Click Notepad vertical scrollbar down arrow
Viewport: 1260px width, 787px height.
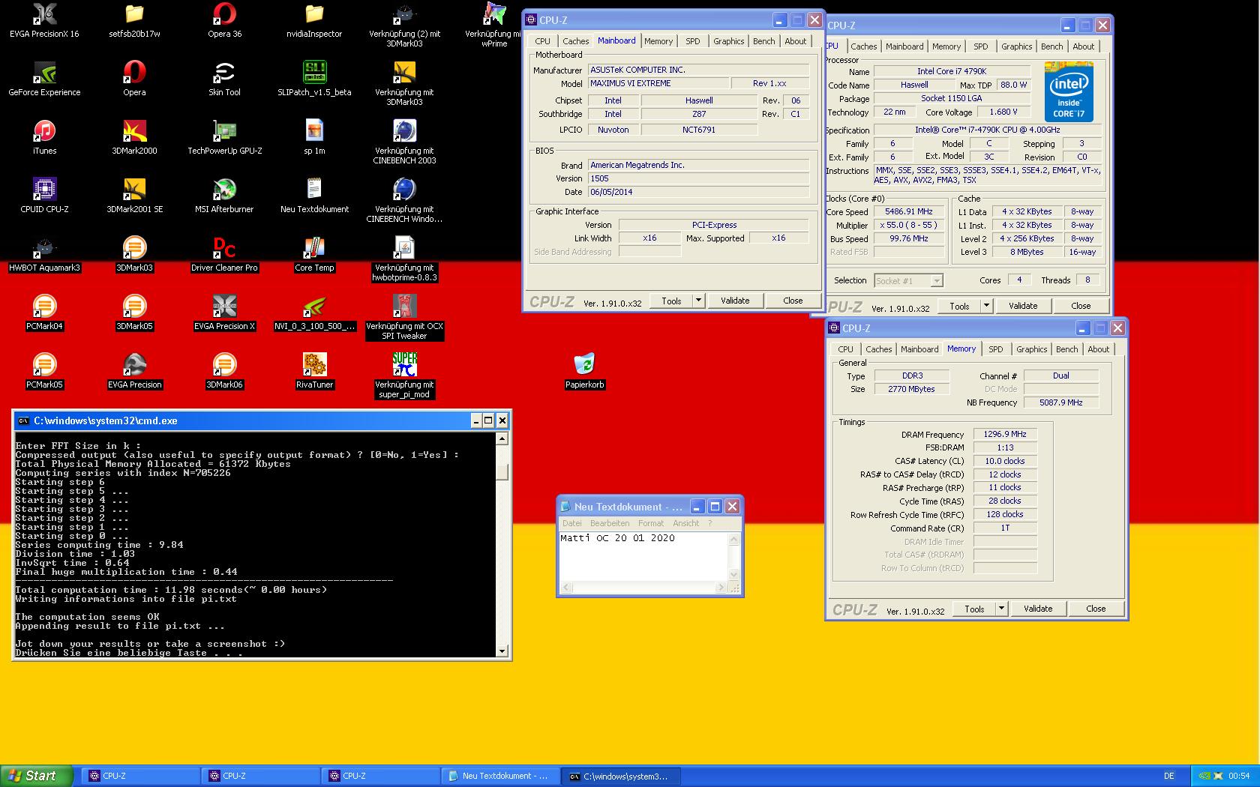click(734, 575)
